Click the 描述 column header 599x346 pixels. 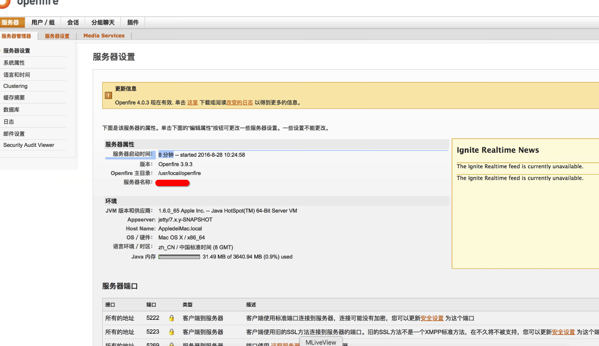(x=251, y=305)
